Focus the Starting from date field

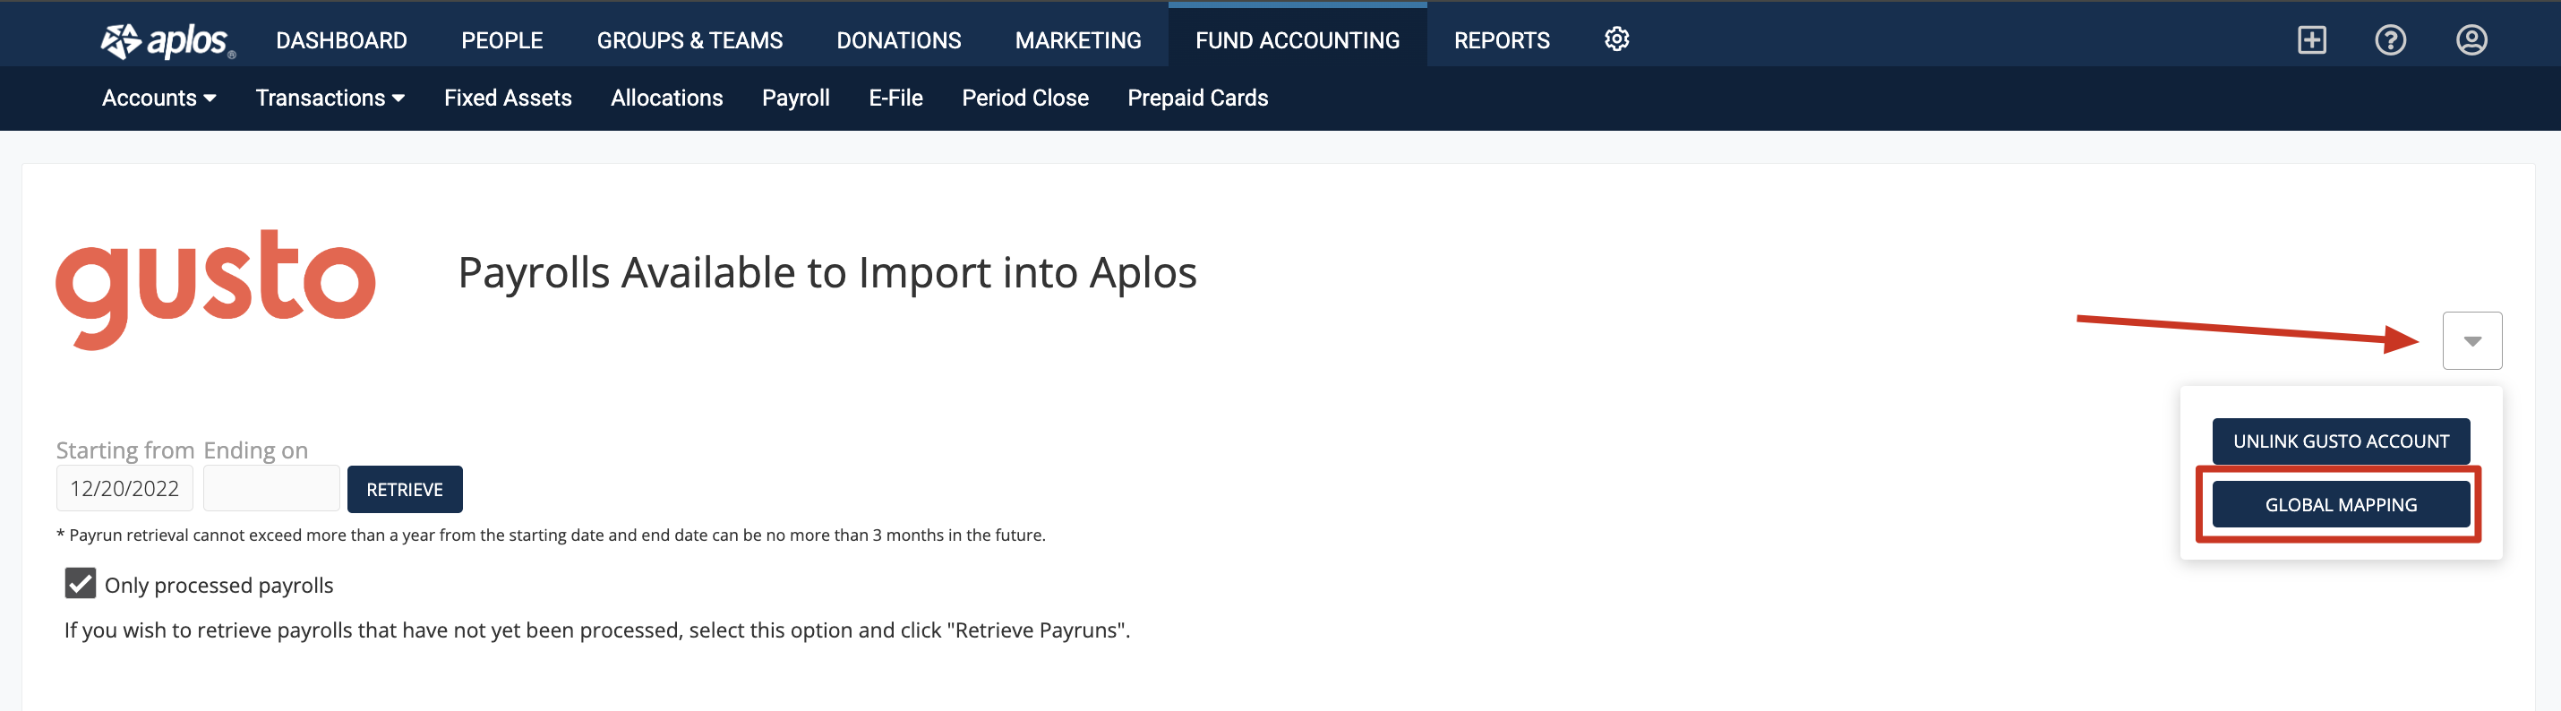(x=124, y=488)
